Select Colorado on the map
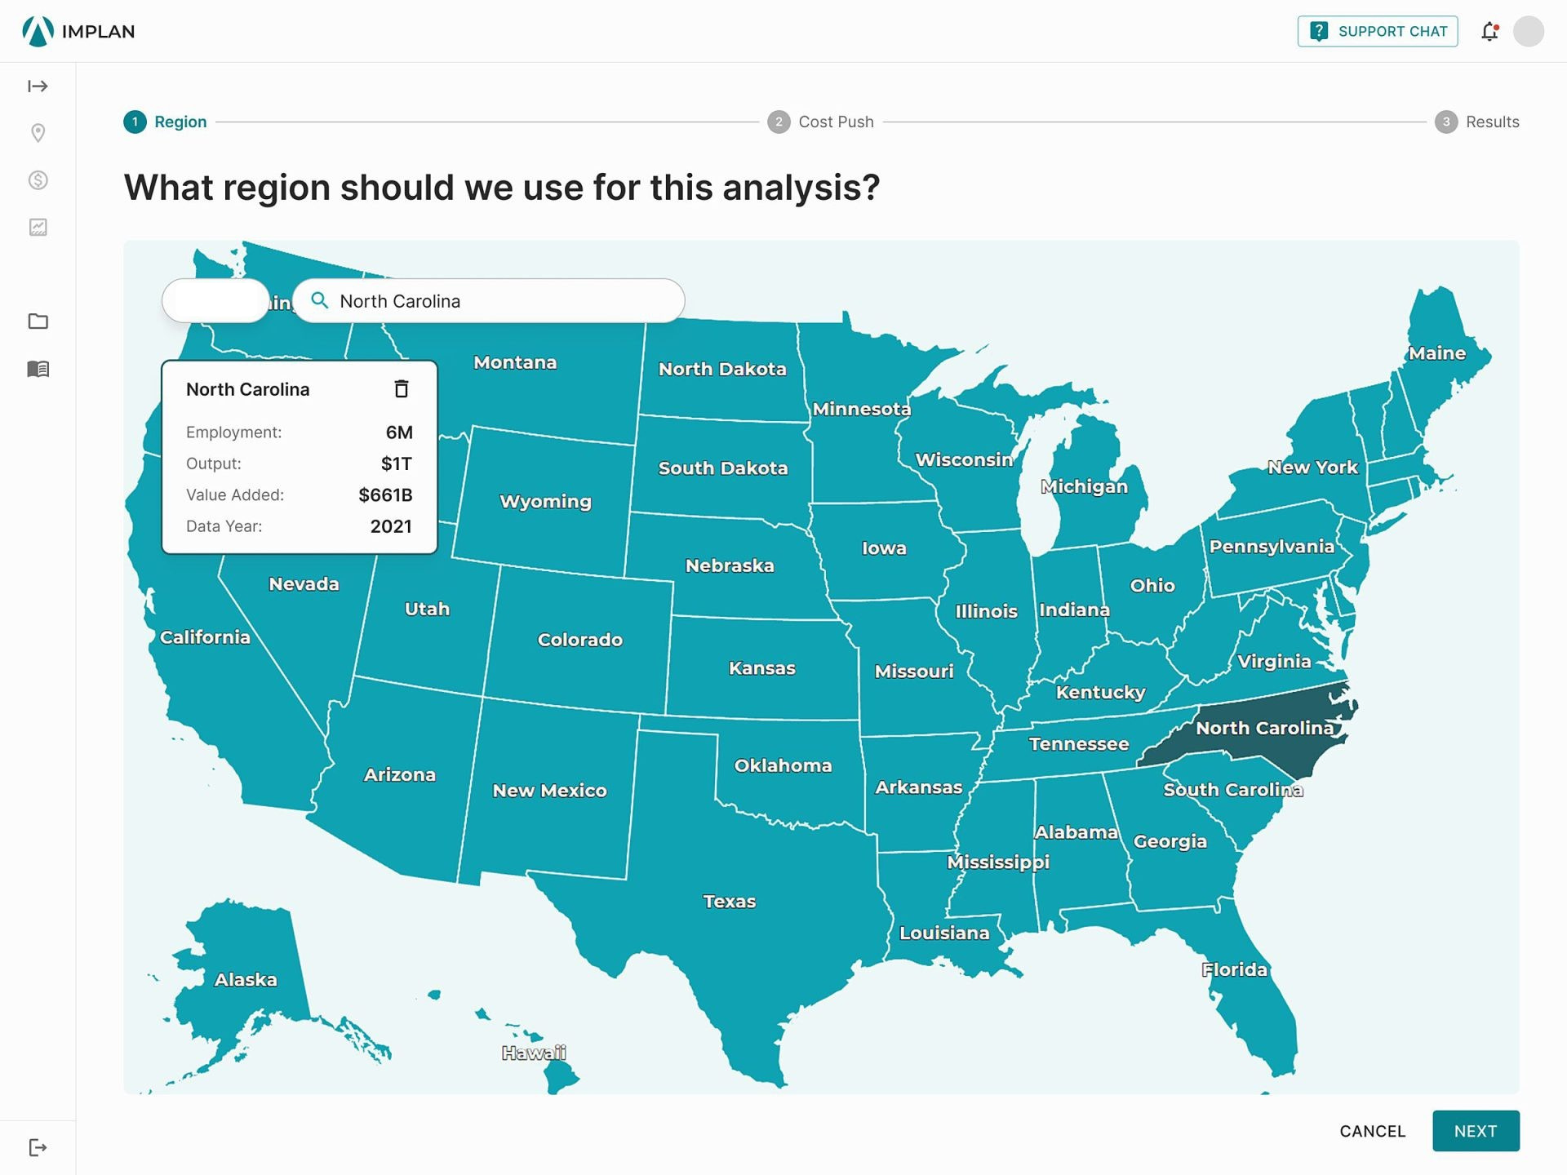Viewport: 1567px width, 1175px height. 579,640
